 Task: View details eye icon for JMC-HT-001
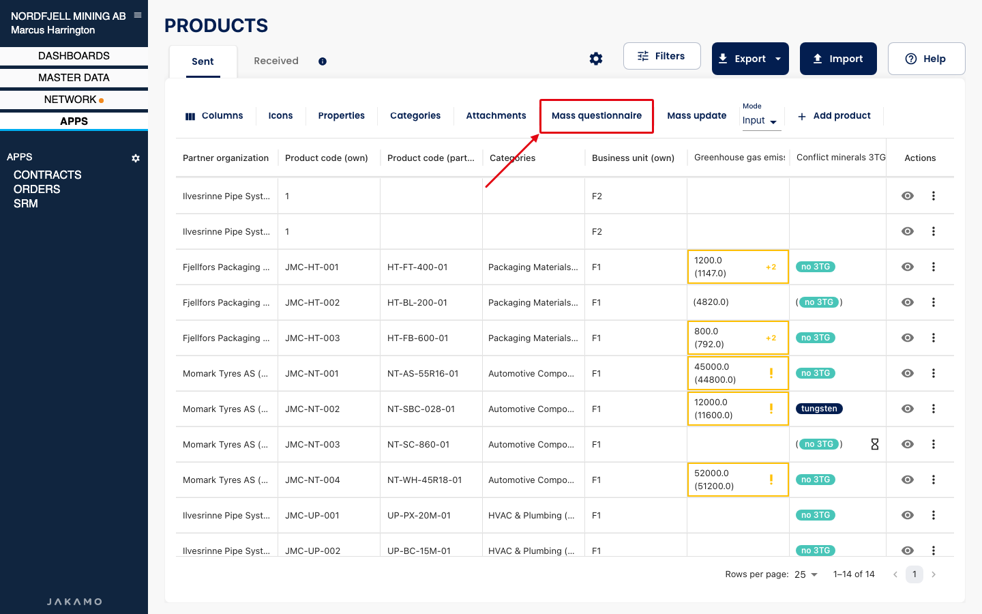[908, 267]
